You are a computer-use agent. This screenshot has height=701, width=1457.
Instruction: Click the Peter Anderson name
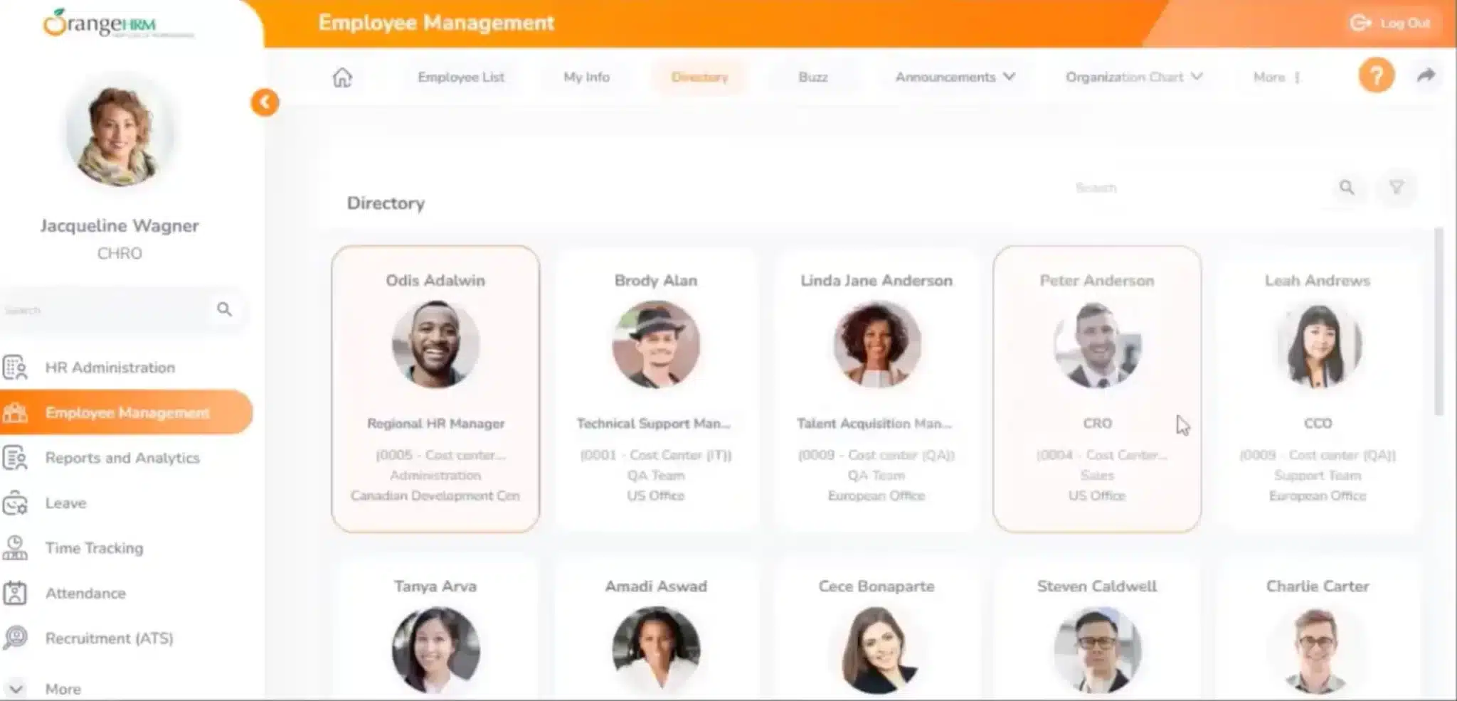(1097, 280)
